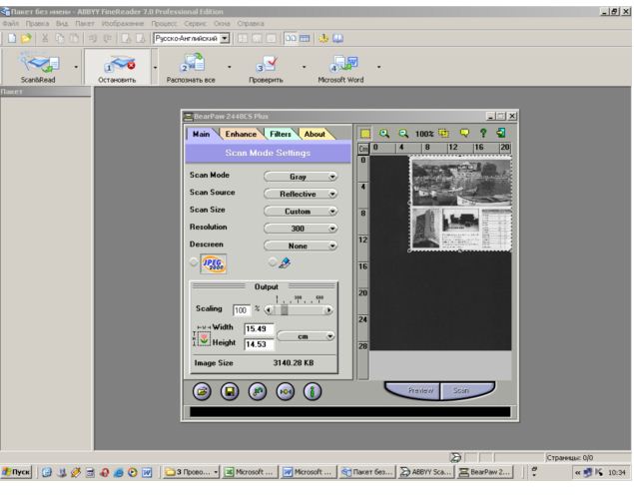This screenshot has width=634, height=495.
Task: Click the auto-crop icon next to 100%
Action: click(x=443, y=133)
